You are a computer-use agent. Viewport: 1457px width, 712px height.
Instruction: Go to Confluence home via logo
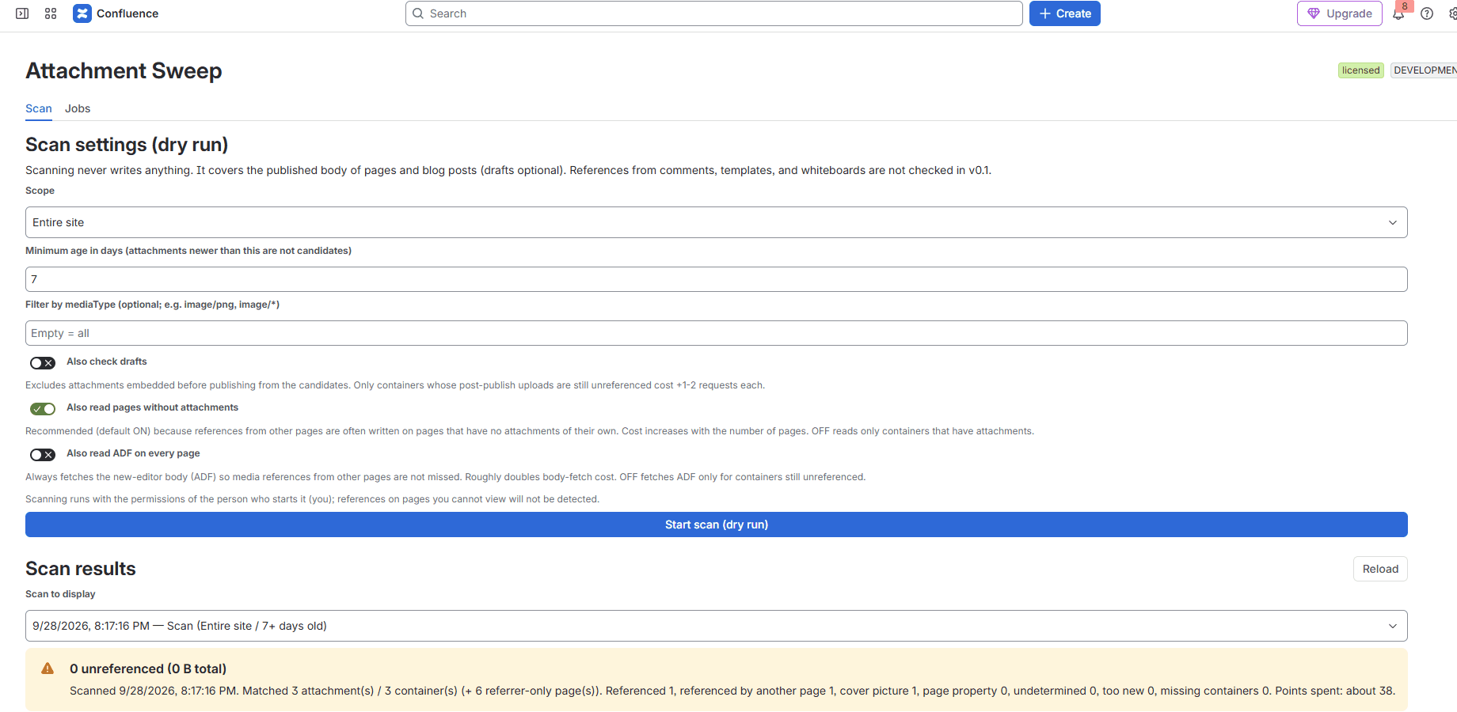[116, 13]
